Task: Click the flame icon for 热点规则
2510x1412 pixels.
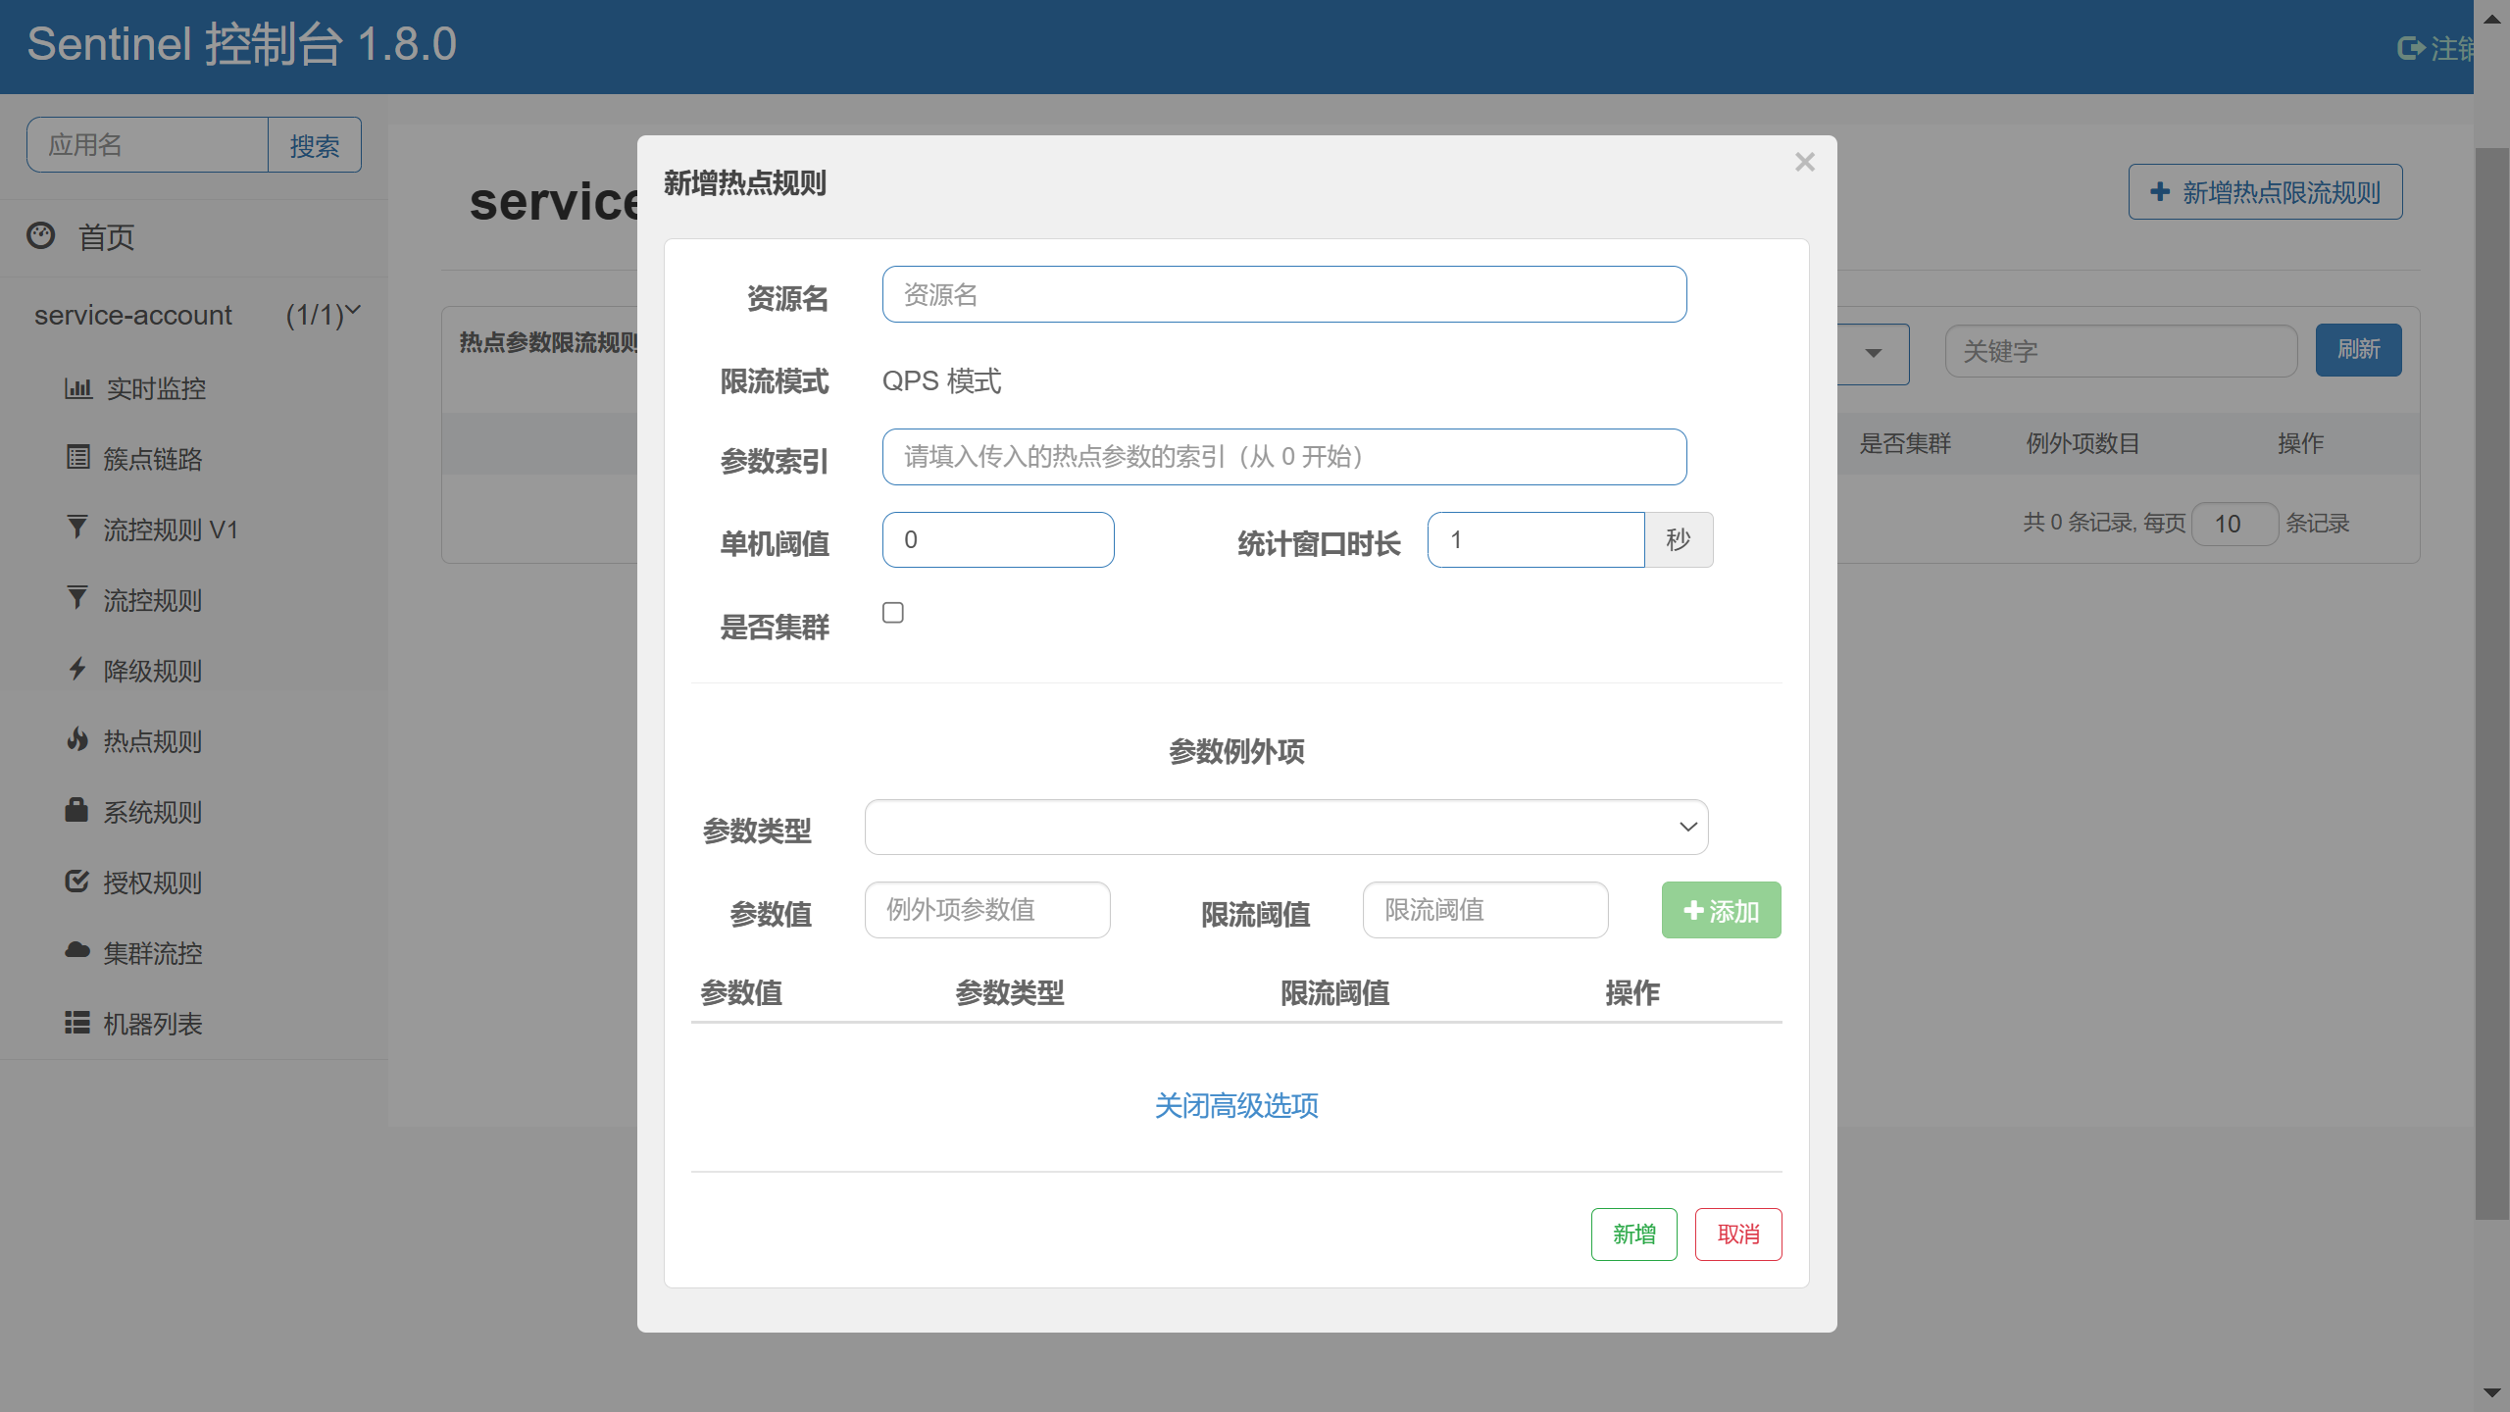Action: [77, 739]
